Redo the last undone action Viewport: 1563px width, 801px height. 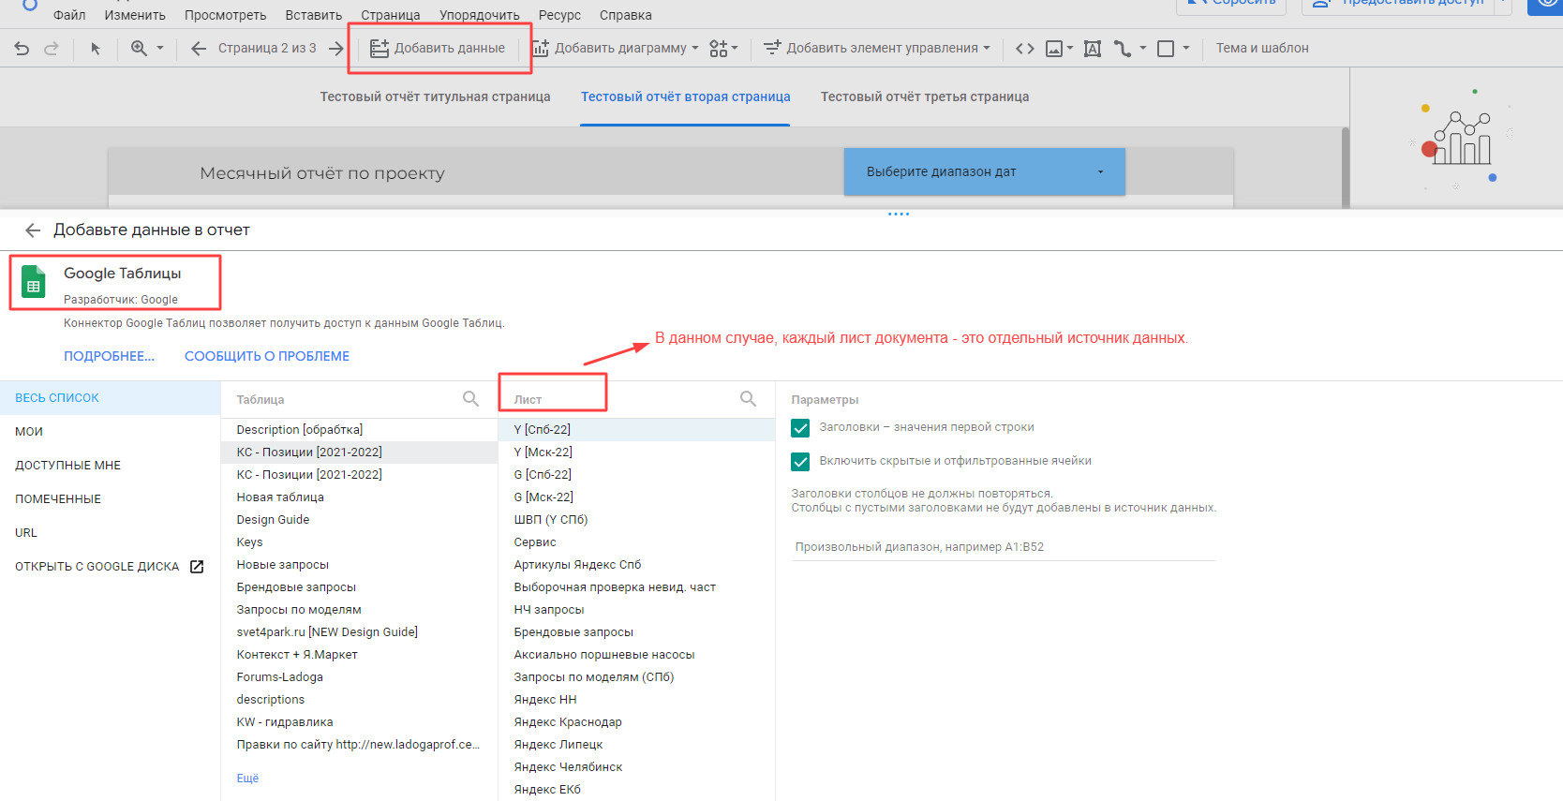52,49
